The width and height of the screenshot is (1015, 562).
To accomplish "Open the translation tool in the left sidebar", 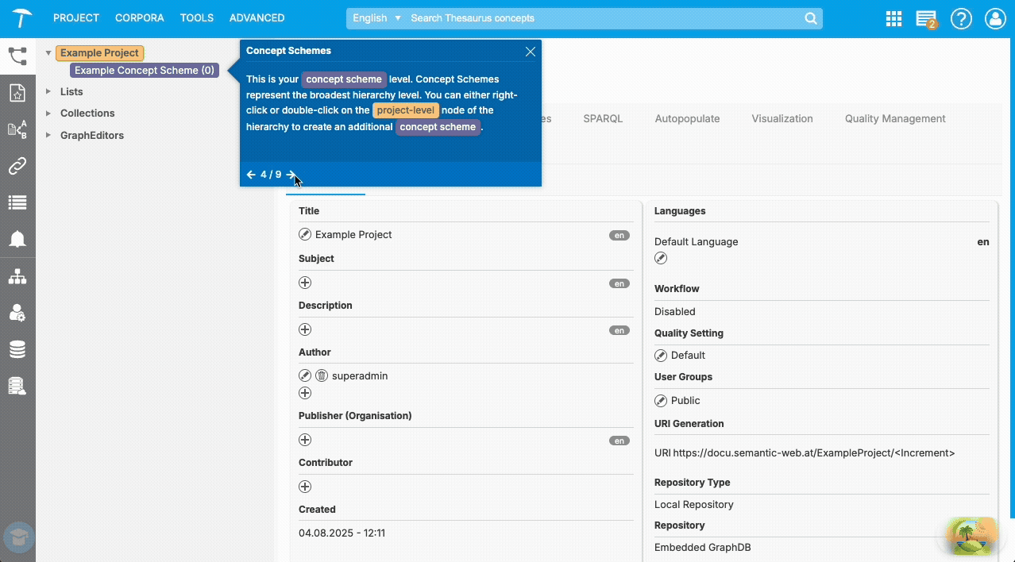I will tap(17, 129).
